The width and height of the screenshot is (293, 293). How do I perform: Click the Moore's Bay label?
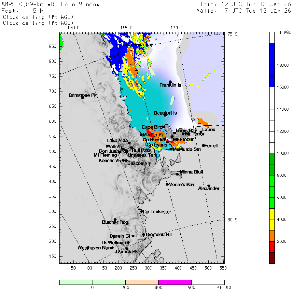point(181,185)
